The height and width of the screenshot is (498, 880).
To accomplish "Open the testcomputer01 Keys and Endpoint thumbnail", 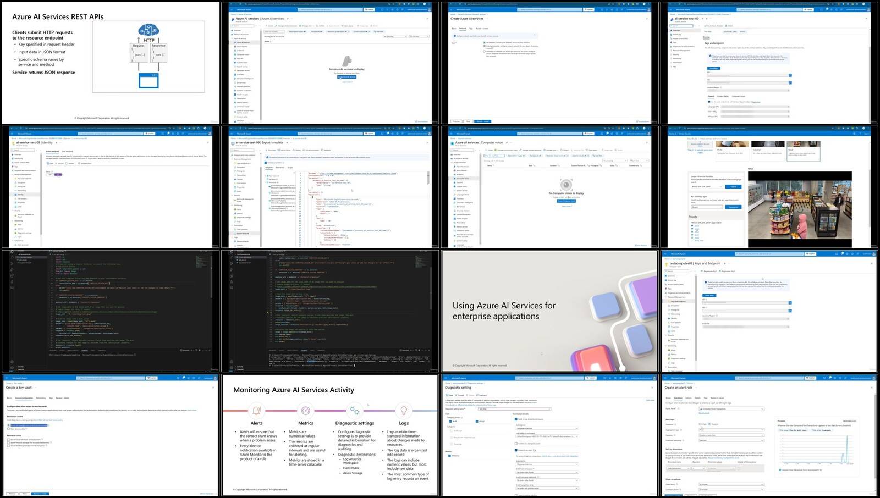I will (770, 311).
